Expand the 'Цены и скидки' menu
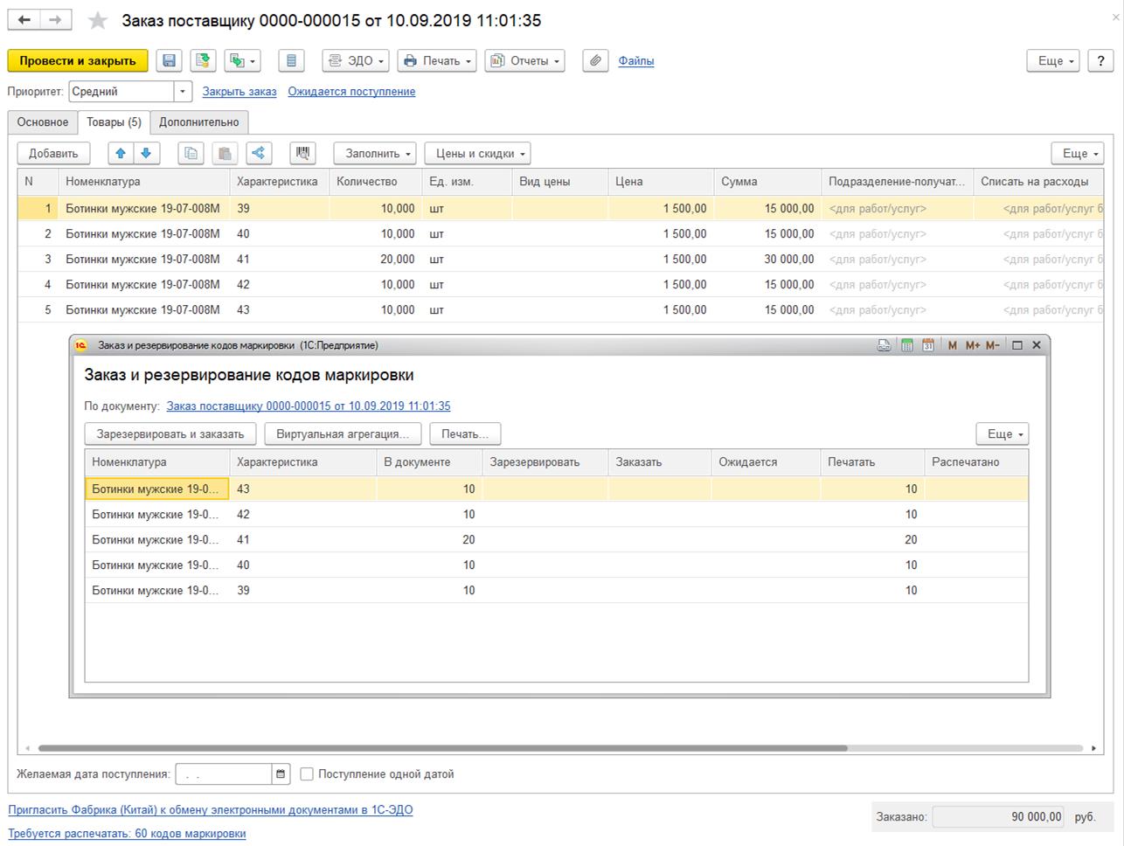The height and width of the screenshot is (846, 1124). tap(477, 154)
